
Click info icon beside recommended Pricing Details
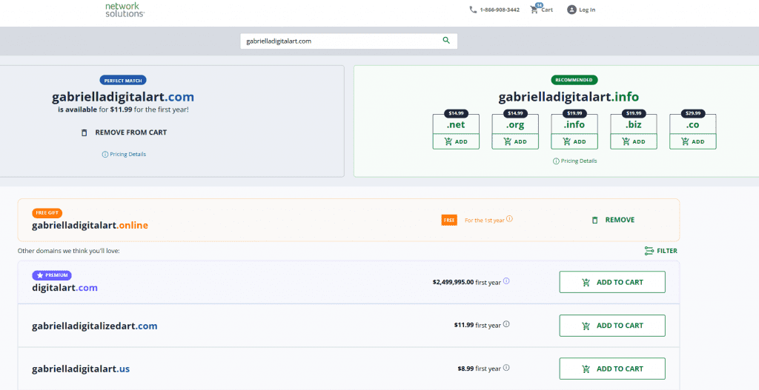pyautogui.click(x=556, y=161)
